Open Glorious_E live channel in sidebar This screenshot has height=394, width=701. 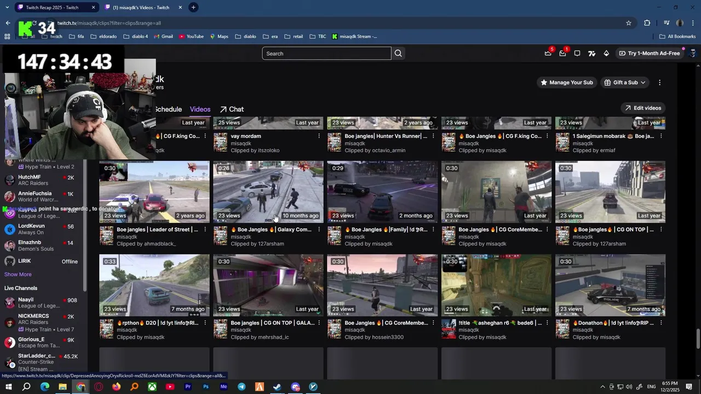coord(43,343)
